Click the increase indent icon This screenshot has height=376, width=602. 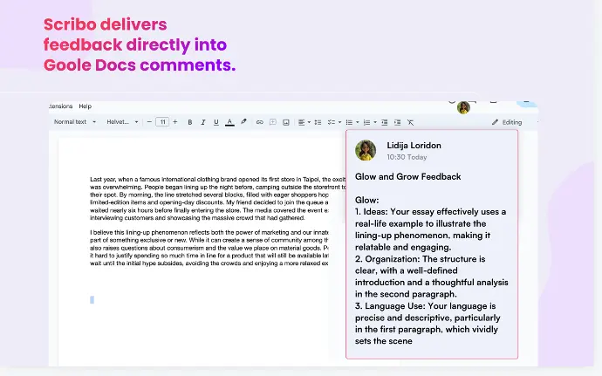(396, 122)
